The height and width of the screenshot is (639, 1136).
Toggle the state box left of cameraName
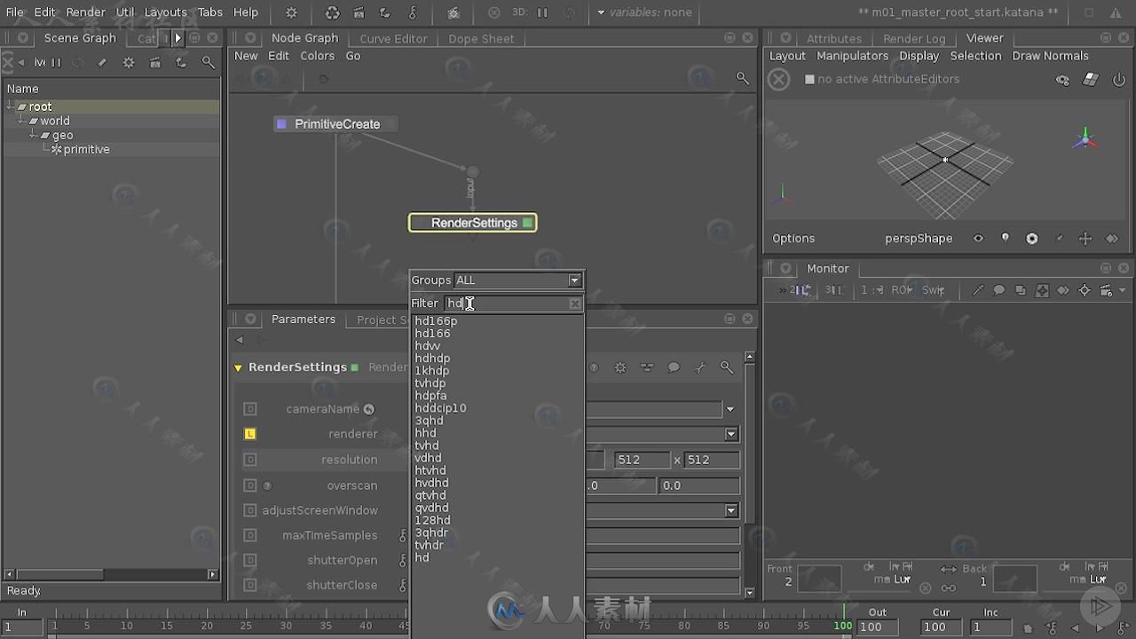click(250, 409)
